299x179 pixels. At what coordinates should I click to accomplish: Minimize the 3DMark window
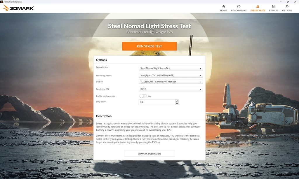[281, 2]
